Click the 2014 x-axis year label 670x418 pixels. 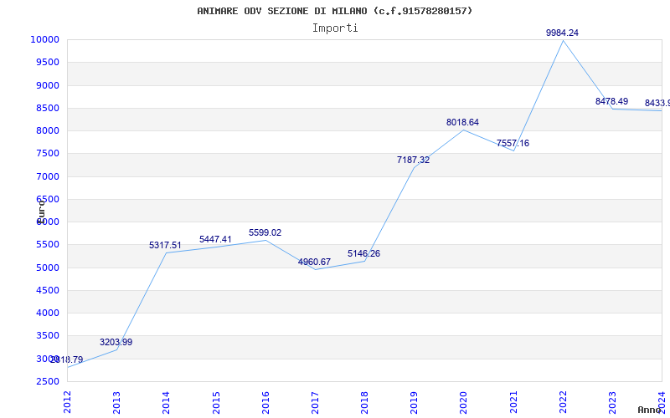click(166, 402)
